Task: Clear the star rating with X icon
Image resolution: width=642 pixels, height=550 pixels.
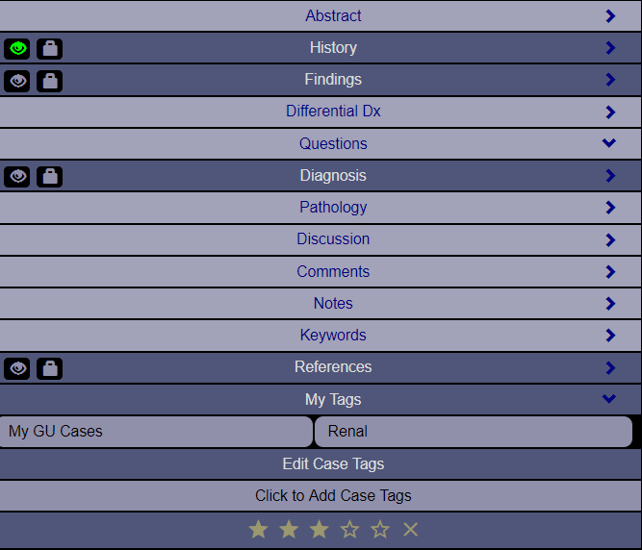Action: coord(410,530)
